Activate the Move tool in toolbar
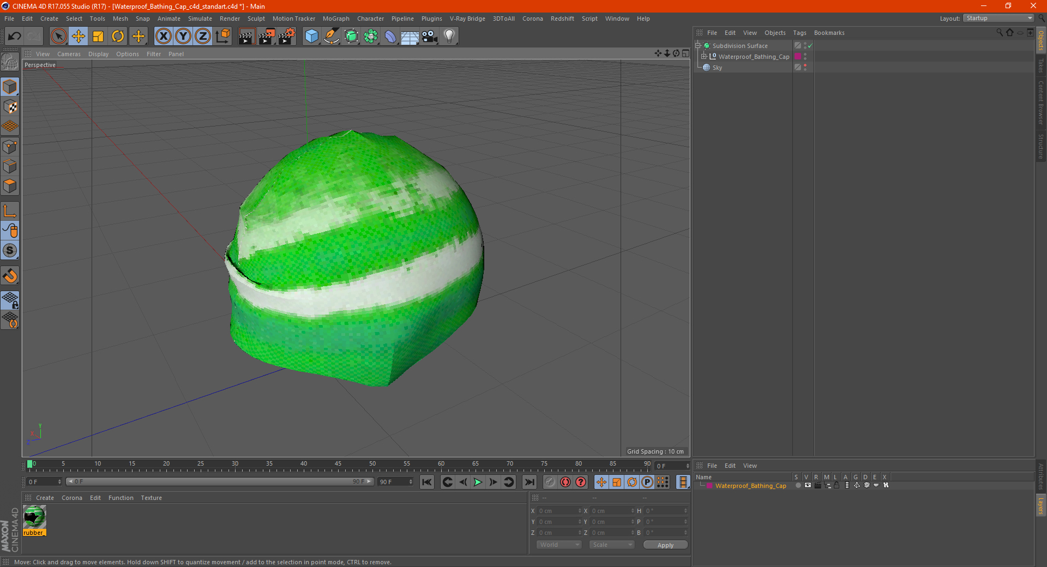Viewport: 1047px width, 567px height. point(78,37)
